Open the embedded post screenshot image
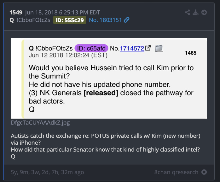Viewport: 220px width, 182px height. pos(109,78)
